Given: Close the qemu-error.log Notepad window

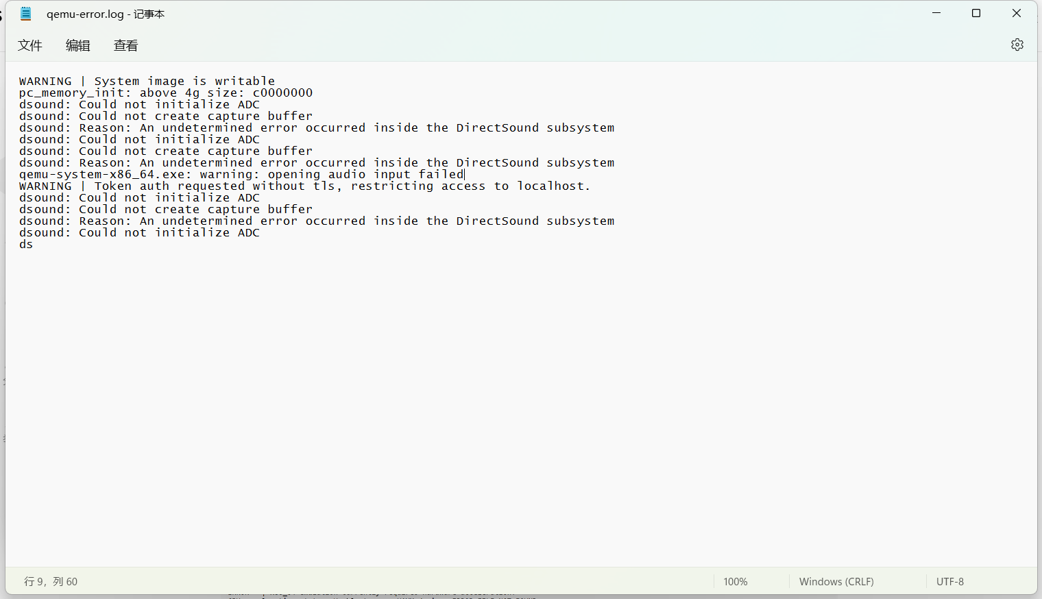Looking at the screenshot, I should pyautogui.click(x=1017, y=13).
